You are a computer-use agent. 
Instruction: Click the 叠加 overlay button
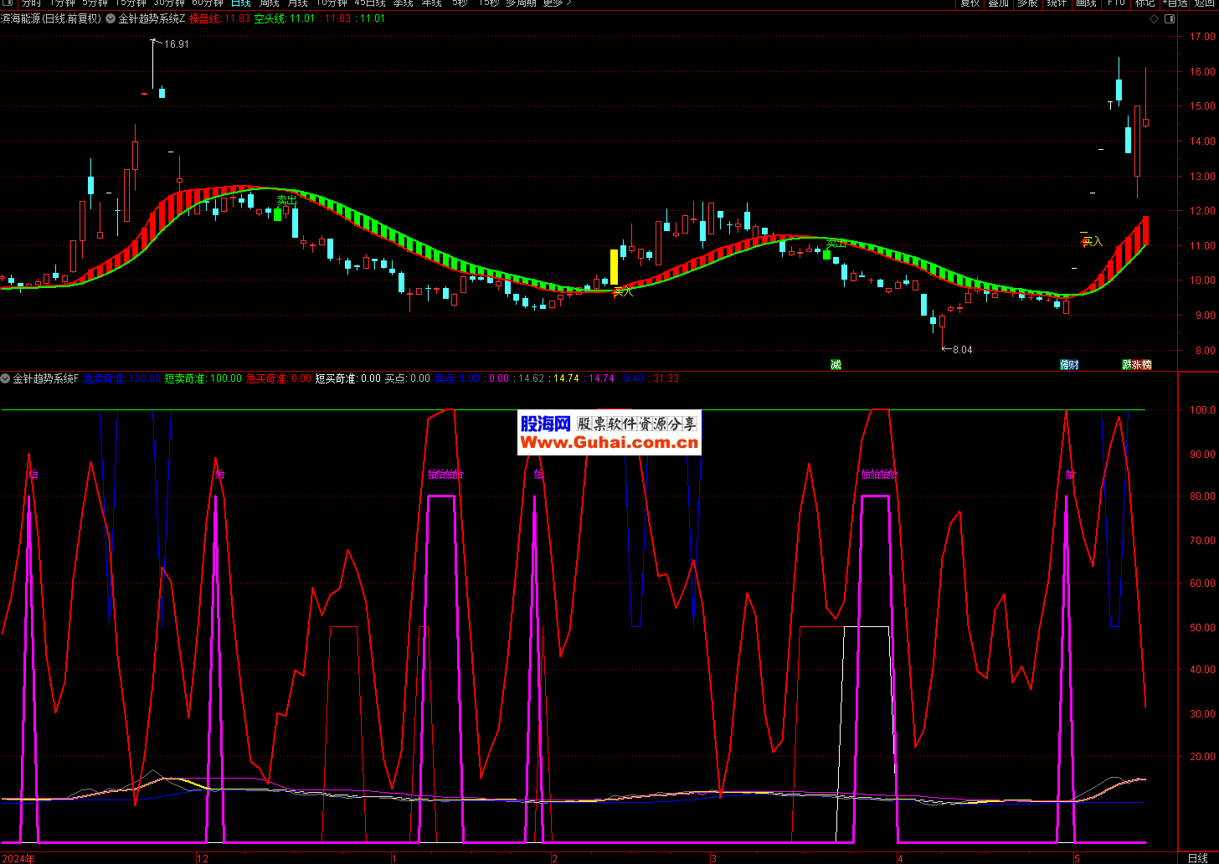click(998, 3)
